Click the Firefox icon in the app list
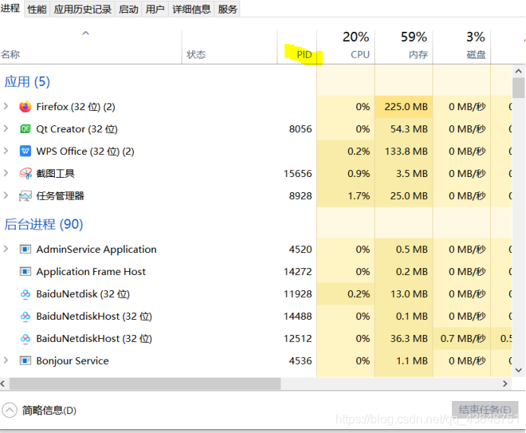 tap(25, 106)
